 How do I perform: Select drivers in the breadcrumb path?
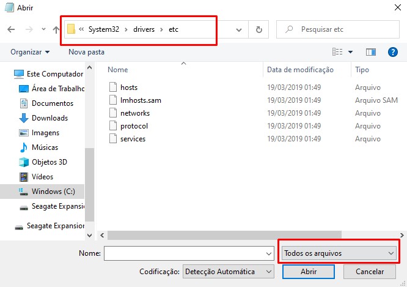(x=144, y=29)
